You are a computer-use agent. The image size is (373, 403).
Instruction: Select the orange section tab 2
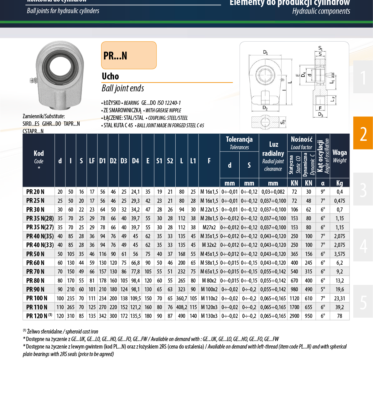363,133
